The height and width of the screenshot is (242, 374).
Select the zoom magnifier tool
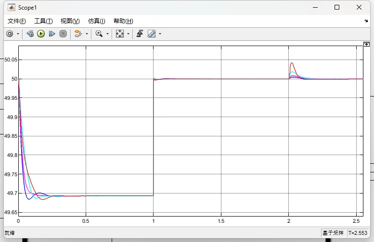(x=99, y=34)
